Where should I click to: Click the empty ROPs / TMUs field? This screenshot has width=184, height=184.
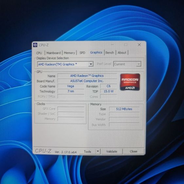(x=71, y=97)
